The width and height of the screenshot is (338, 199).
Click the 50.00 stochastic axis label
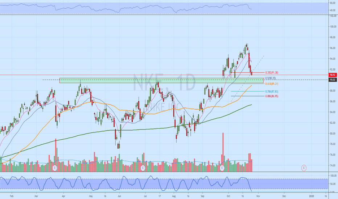(333, 184)
